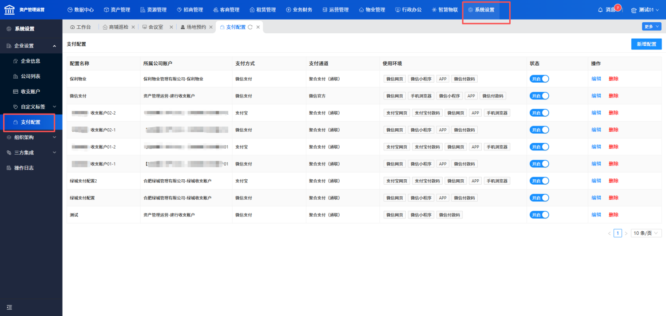Click the 新增配置 button
Viewport: 666px width, 316px height.
[x=646, y=44]
